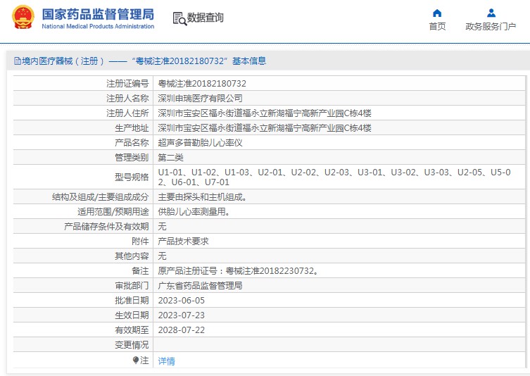Click the 型号规格 row label

[x=132, y=177]
